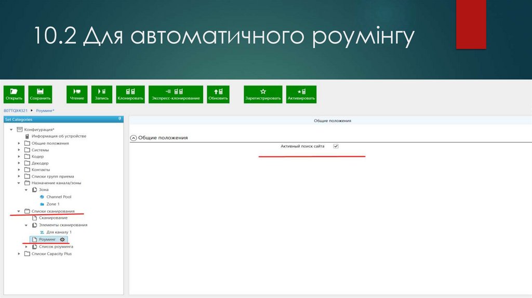
Task: Start Экспресс-клонирование from toolbar
Action: tap(176, 94)
